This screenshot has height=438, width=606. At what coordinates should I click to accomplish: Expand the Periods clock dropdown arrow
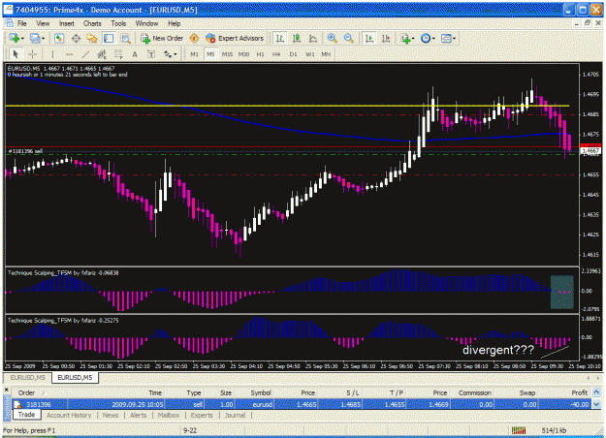tap(433, 39)
